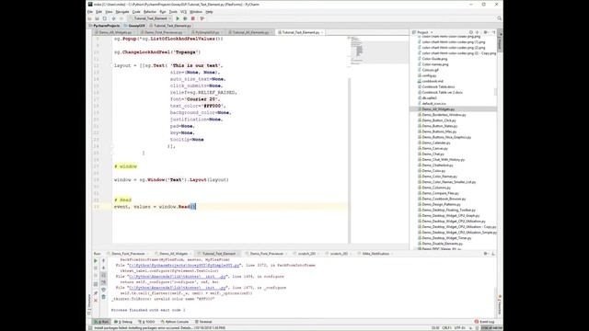This screenshot has width=589, height=331.
Task: Open the Event Log from status bar
Action: click(485, 322)
